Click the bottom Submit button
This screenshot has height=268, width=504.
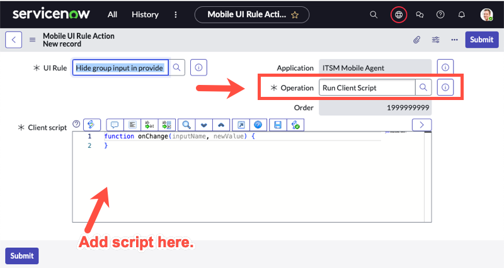pos(22,256)
